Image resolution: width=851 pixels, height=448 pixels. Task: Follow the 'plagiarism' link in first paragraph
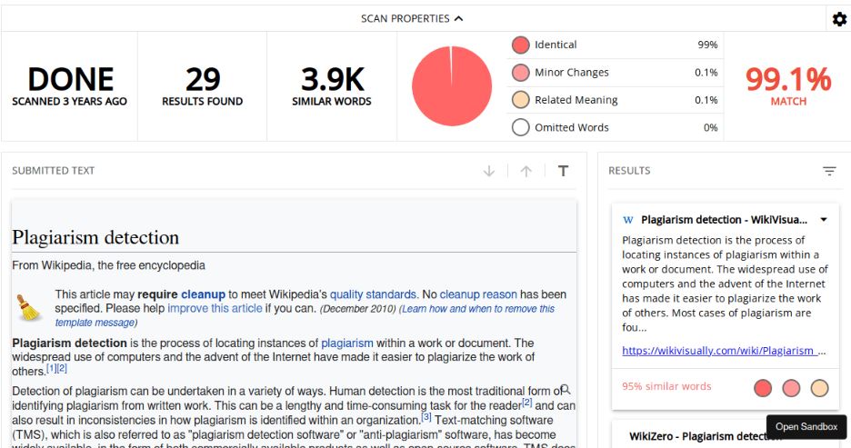coord(346,343)
